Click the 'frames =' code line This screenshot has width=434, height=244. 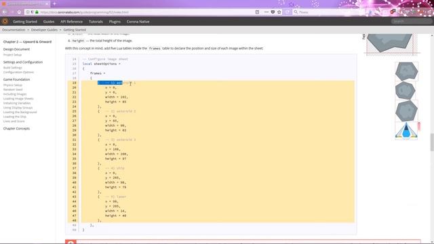pyautogui.click(x=98, y=73)
